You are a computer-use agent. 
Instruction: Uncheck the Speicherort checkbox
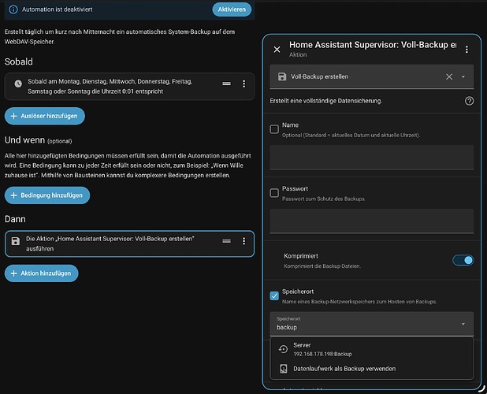pyautogui.click(x=274, y=295)
